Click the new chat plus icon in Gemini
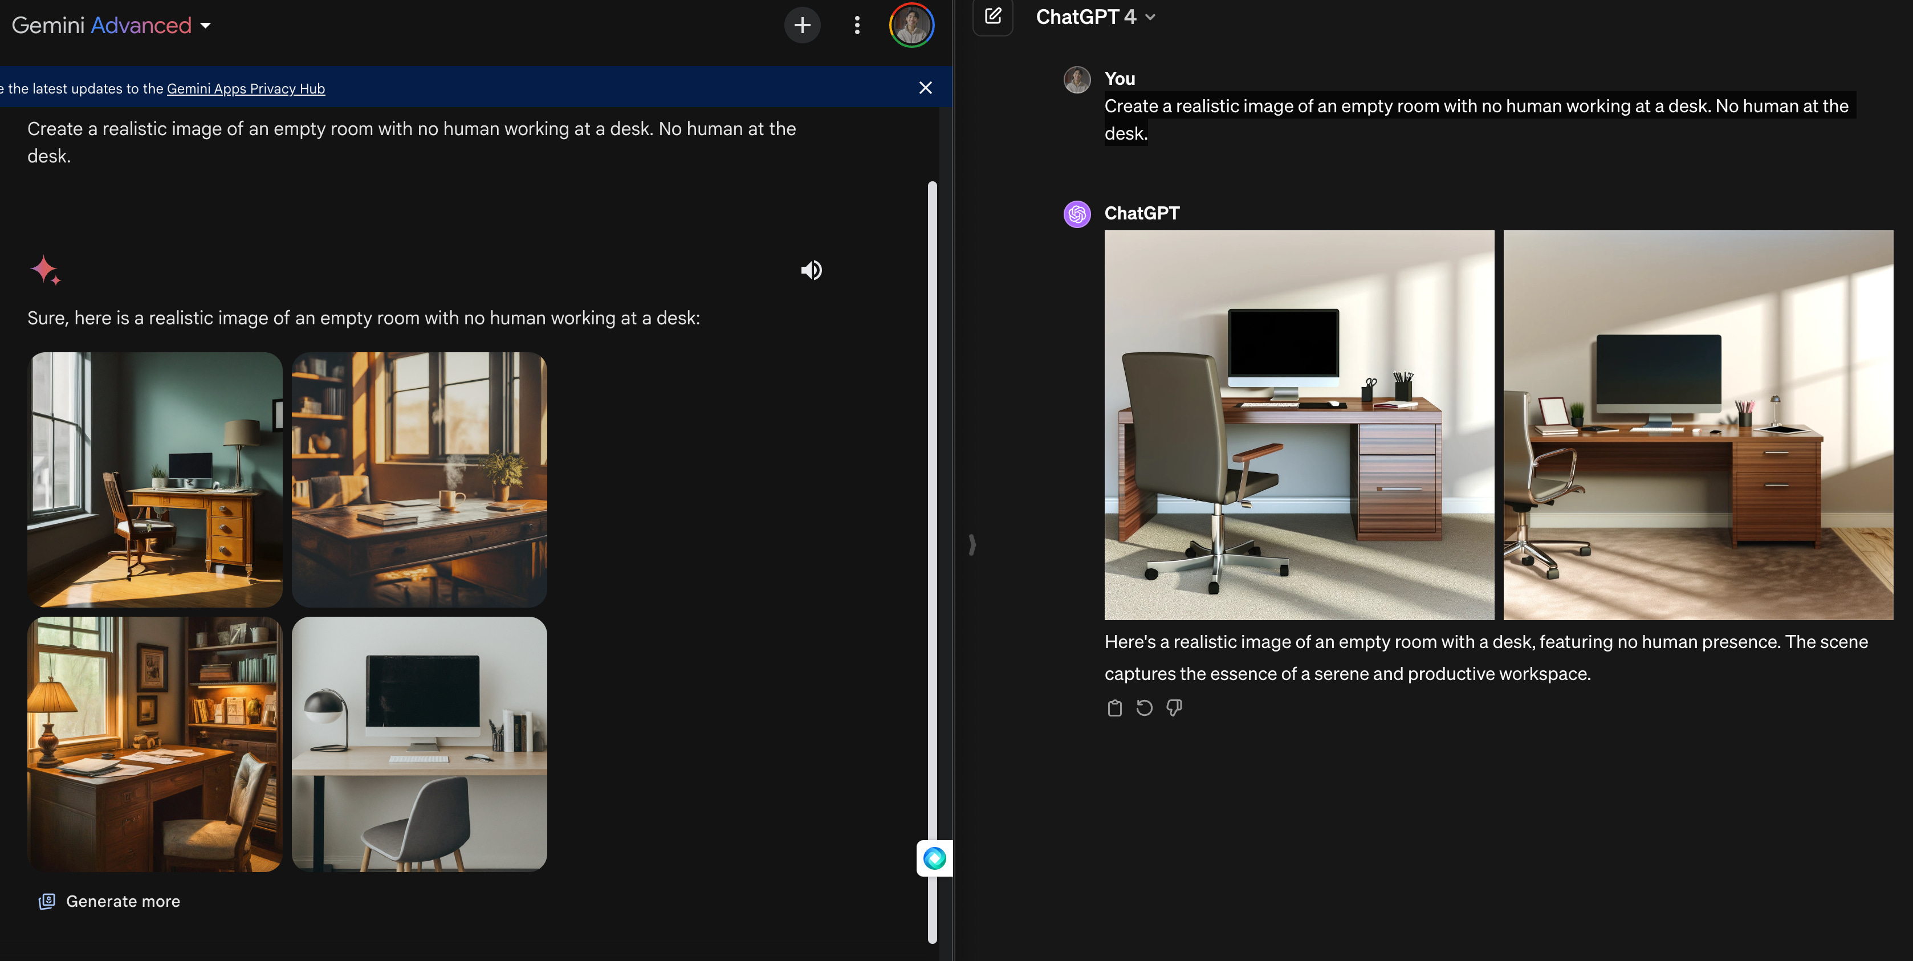 tap(802, 25)
